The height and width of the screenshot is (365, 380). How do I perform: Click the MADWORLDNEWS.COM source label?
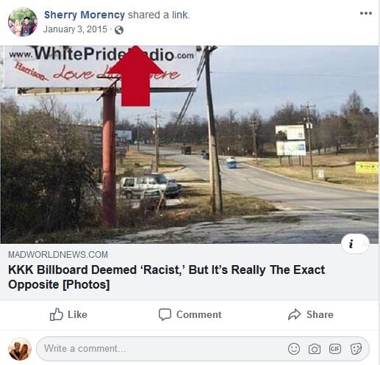tap(58, 255)
